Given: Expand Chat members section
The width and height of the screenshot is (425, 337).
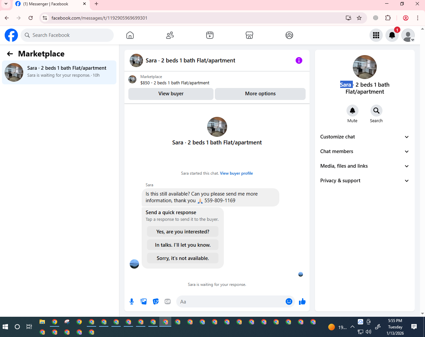Looking at the screenshot, I should pos(365,151).
